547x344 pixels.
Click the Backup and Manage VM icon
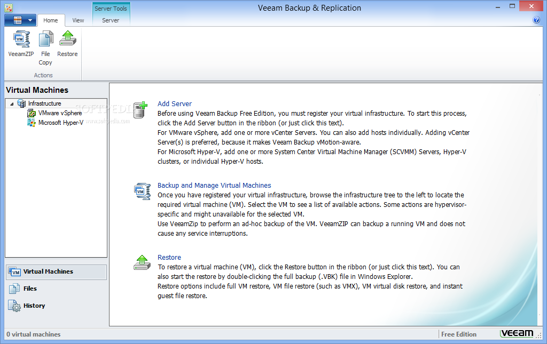point(142,191)
